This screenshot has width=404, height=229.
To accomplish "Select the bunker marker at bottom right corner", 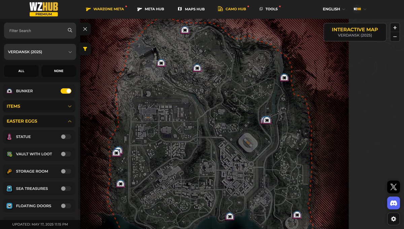I will pos(297,215).
